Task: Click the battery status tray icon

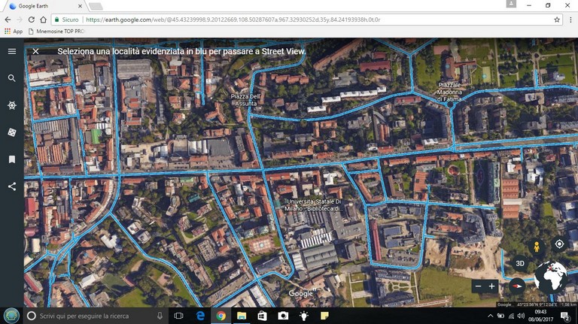Action: 500,316
